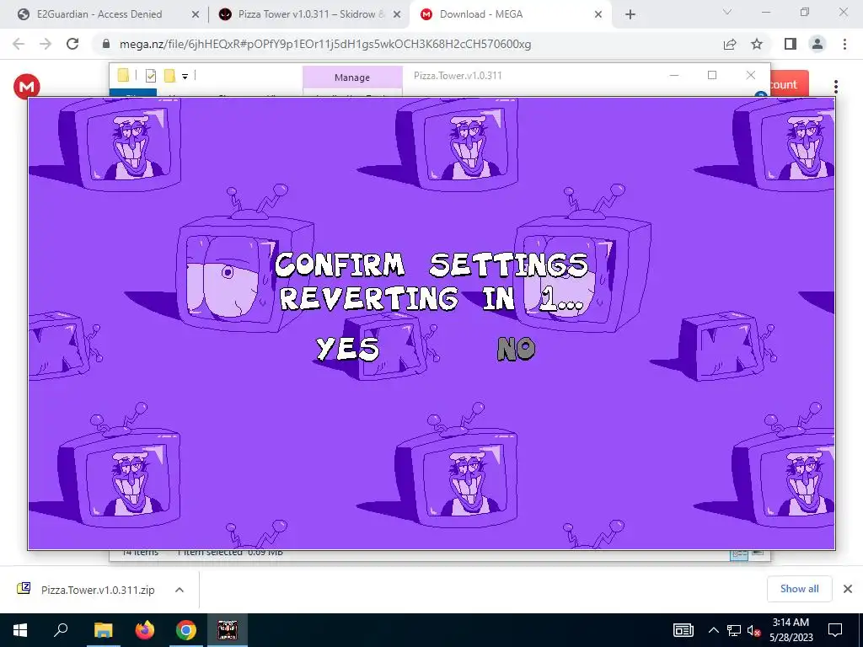Click Explorer quick access new folder icon
Screen dimensions: 863x647
pyautogui.click(x=170, y=76)
